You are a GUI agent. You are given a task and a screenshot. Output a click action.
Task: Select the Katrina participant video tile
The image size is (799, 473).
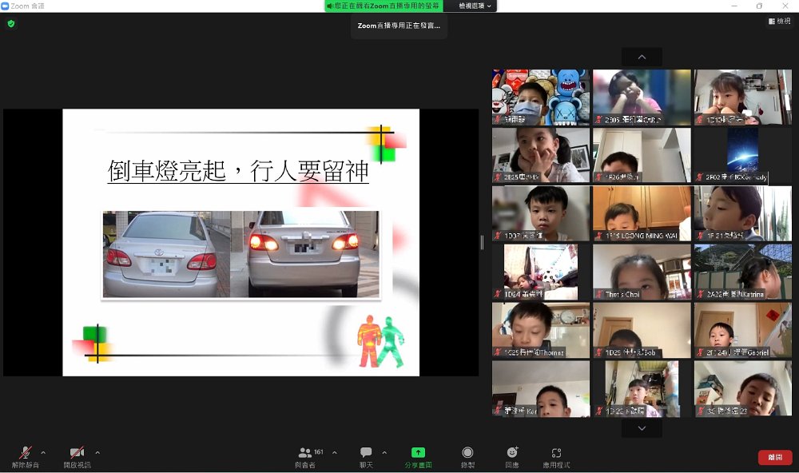[x=742, y=272]
